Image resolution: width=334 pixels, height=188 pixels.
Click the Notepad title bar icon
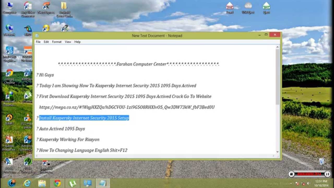tap(37, 36)
